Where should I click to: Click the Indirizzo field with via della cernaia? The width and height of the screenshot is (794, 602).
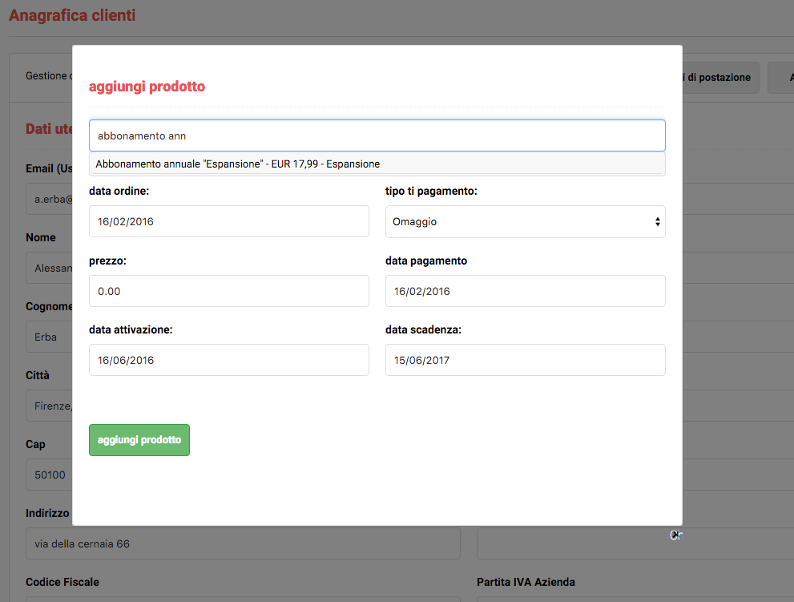click(243, 543)
